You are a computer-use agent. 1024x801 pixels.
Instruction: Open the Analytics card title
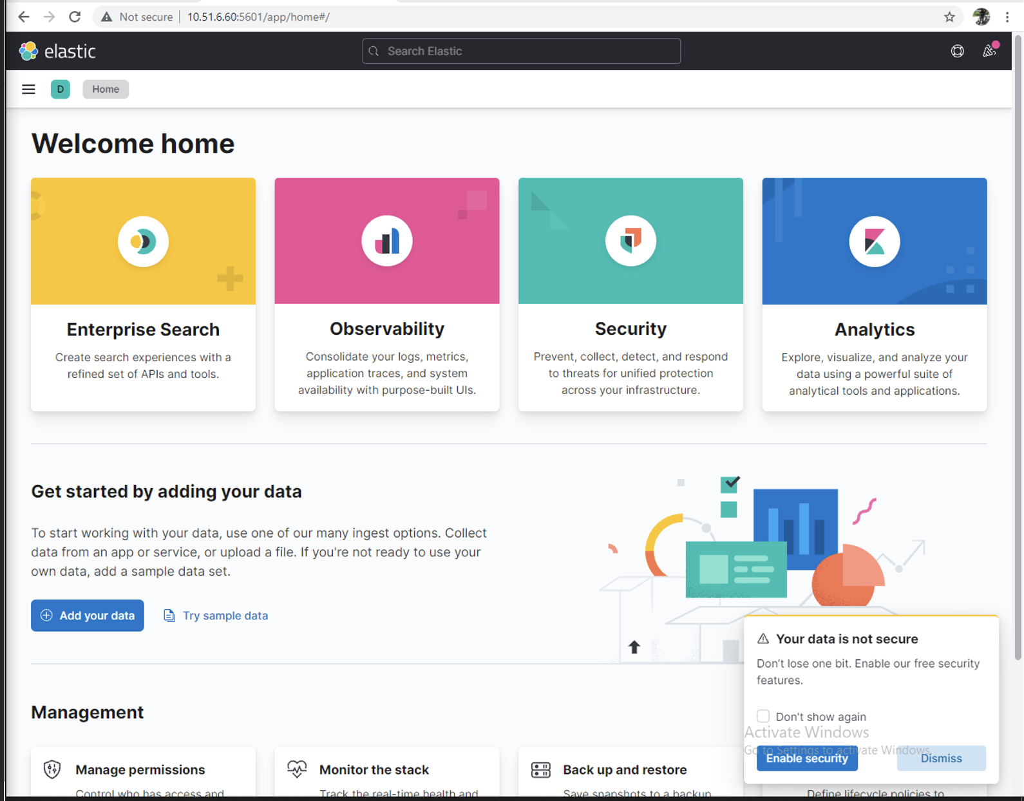click(x=875, y=330)
